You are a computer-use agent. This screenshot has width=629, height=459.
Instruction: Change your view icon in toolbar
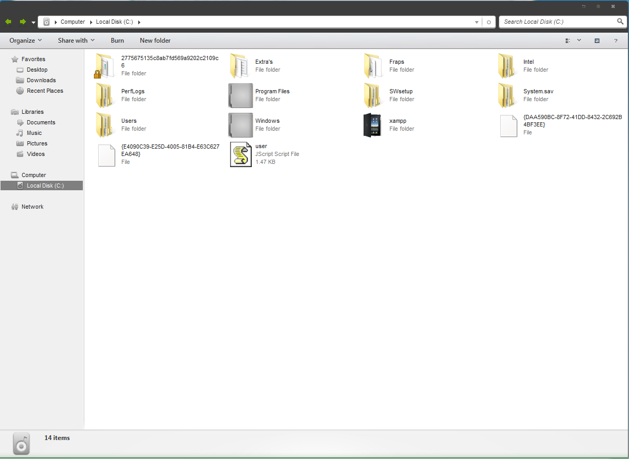click(568, 41)
